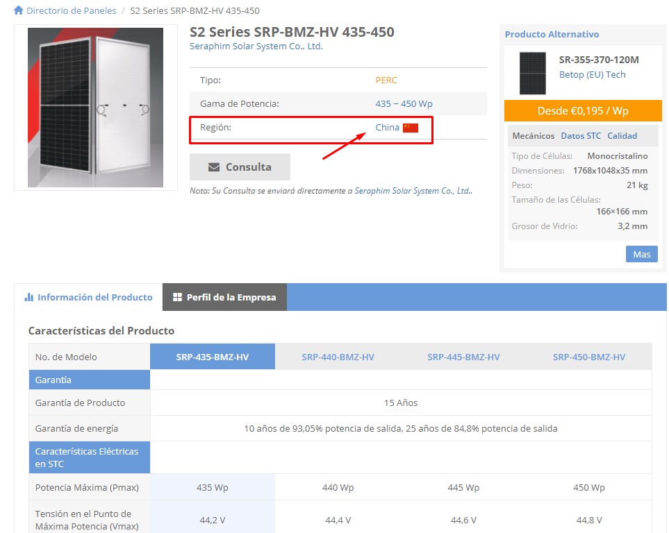The width and height of the screenshot is (669, 533).
Task: Select the SRP-440-BMZ-HV model column
Action: pos(338,357)
